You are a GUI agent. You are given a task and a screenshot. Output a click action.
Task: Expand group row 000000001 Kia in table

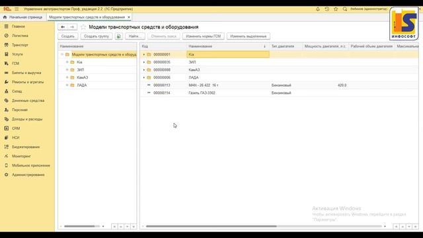(x=144, y=54)
